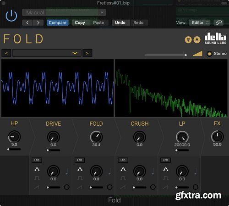Click the CRUSH LFO rate knob
Image resolution: width=229 pixels, height=206 pixels.
[x=140, y=171]
